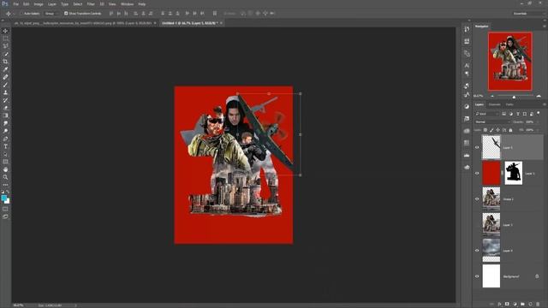Click the foreground color swatch
The image size is (548, 308).
pos(3,198)
